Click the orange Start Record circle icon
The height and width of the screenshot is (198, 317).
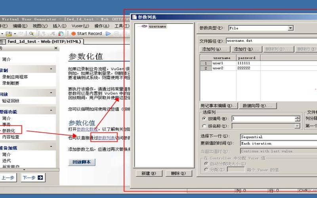73,34
